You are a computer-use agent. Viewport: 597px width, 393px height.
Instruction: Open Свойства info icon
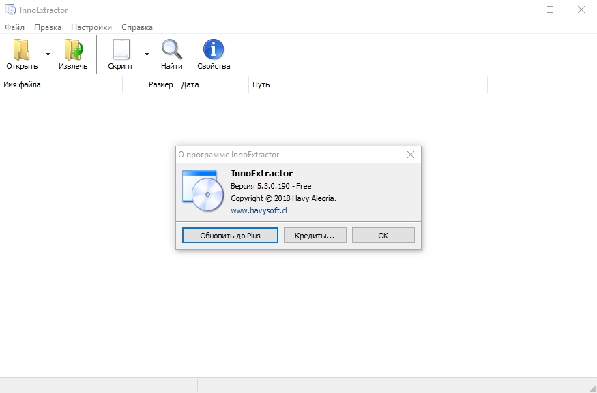click(x=214, y=50)
